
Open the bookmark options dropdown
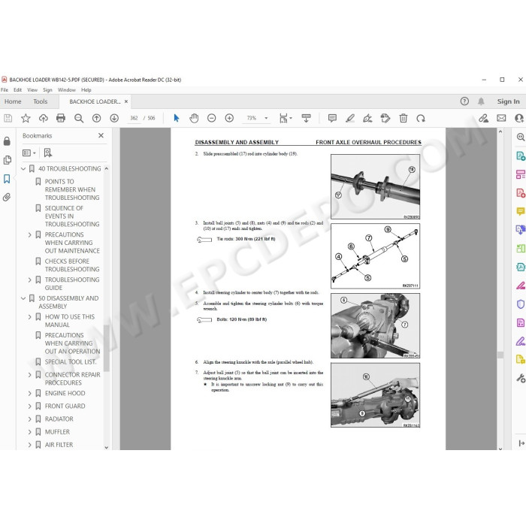tap(29, 153)
